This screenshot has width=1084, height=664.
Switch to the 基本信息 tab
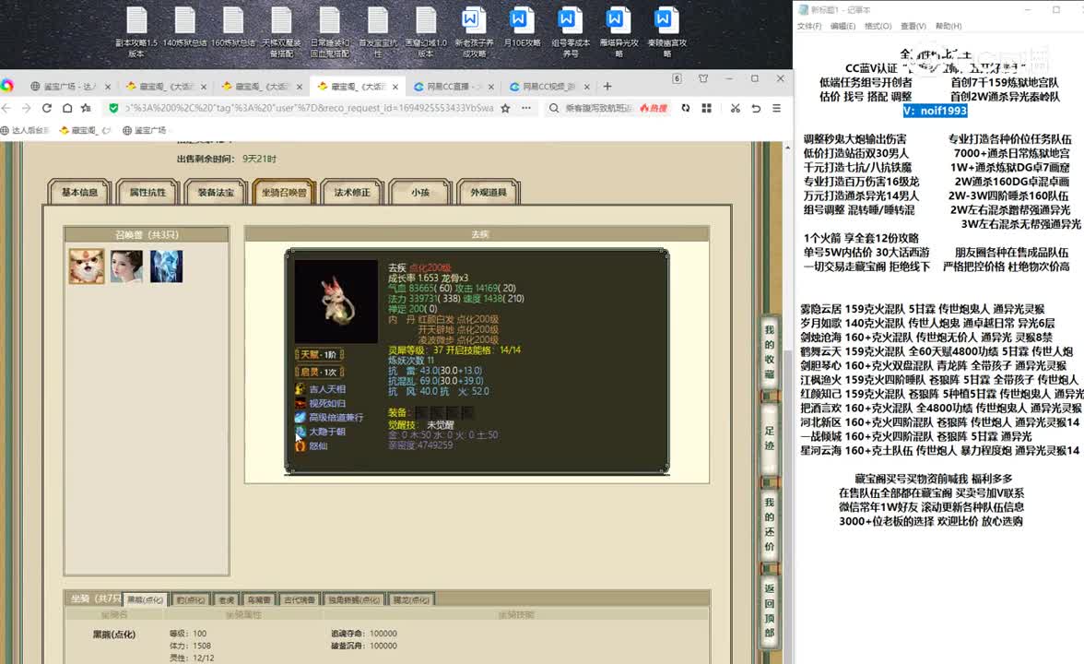point(79,192)
